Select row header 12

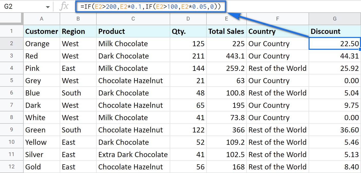[12, 167]
